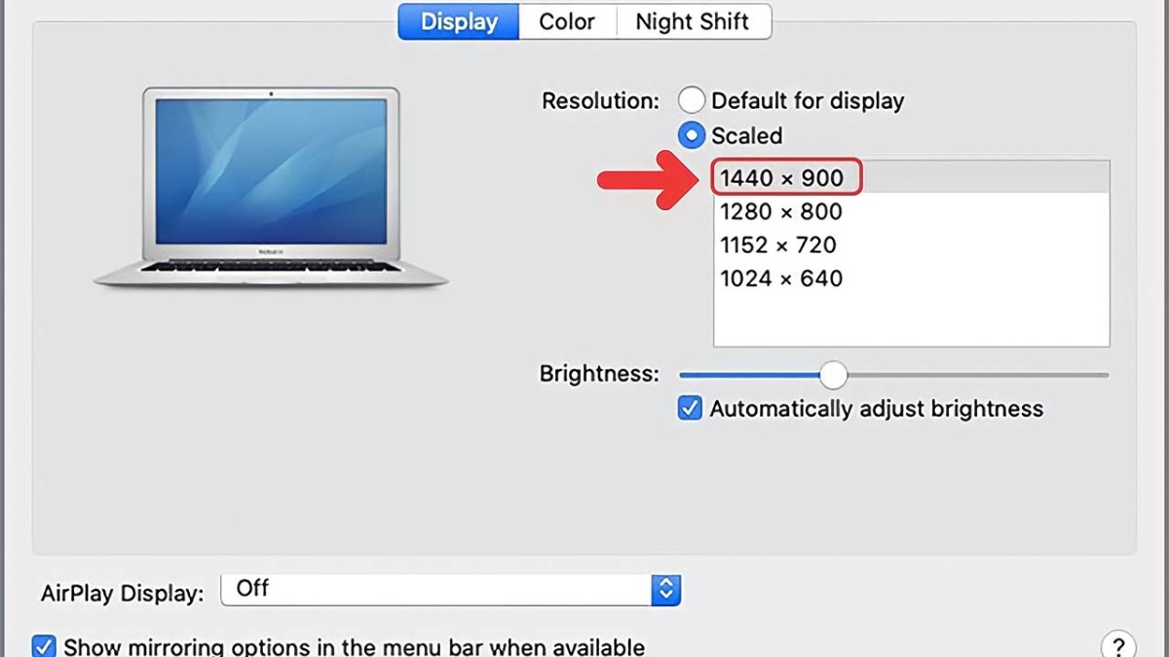The image size is (1169, 657).
Task: Select the Display tab
Action: pos(457,21)
